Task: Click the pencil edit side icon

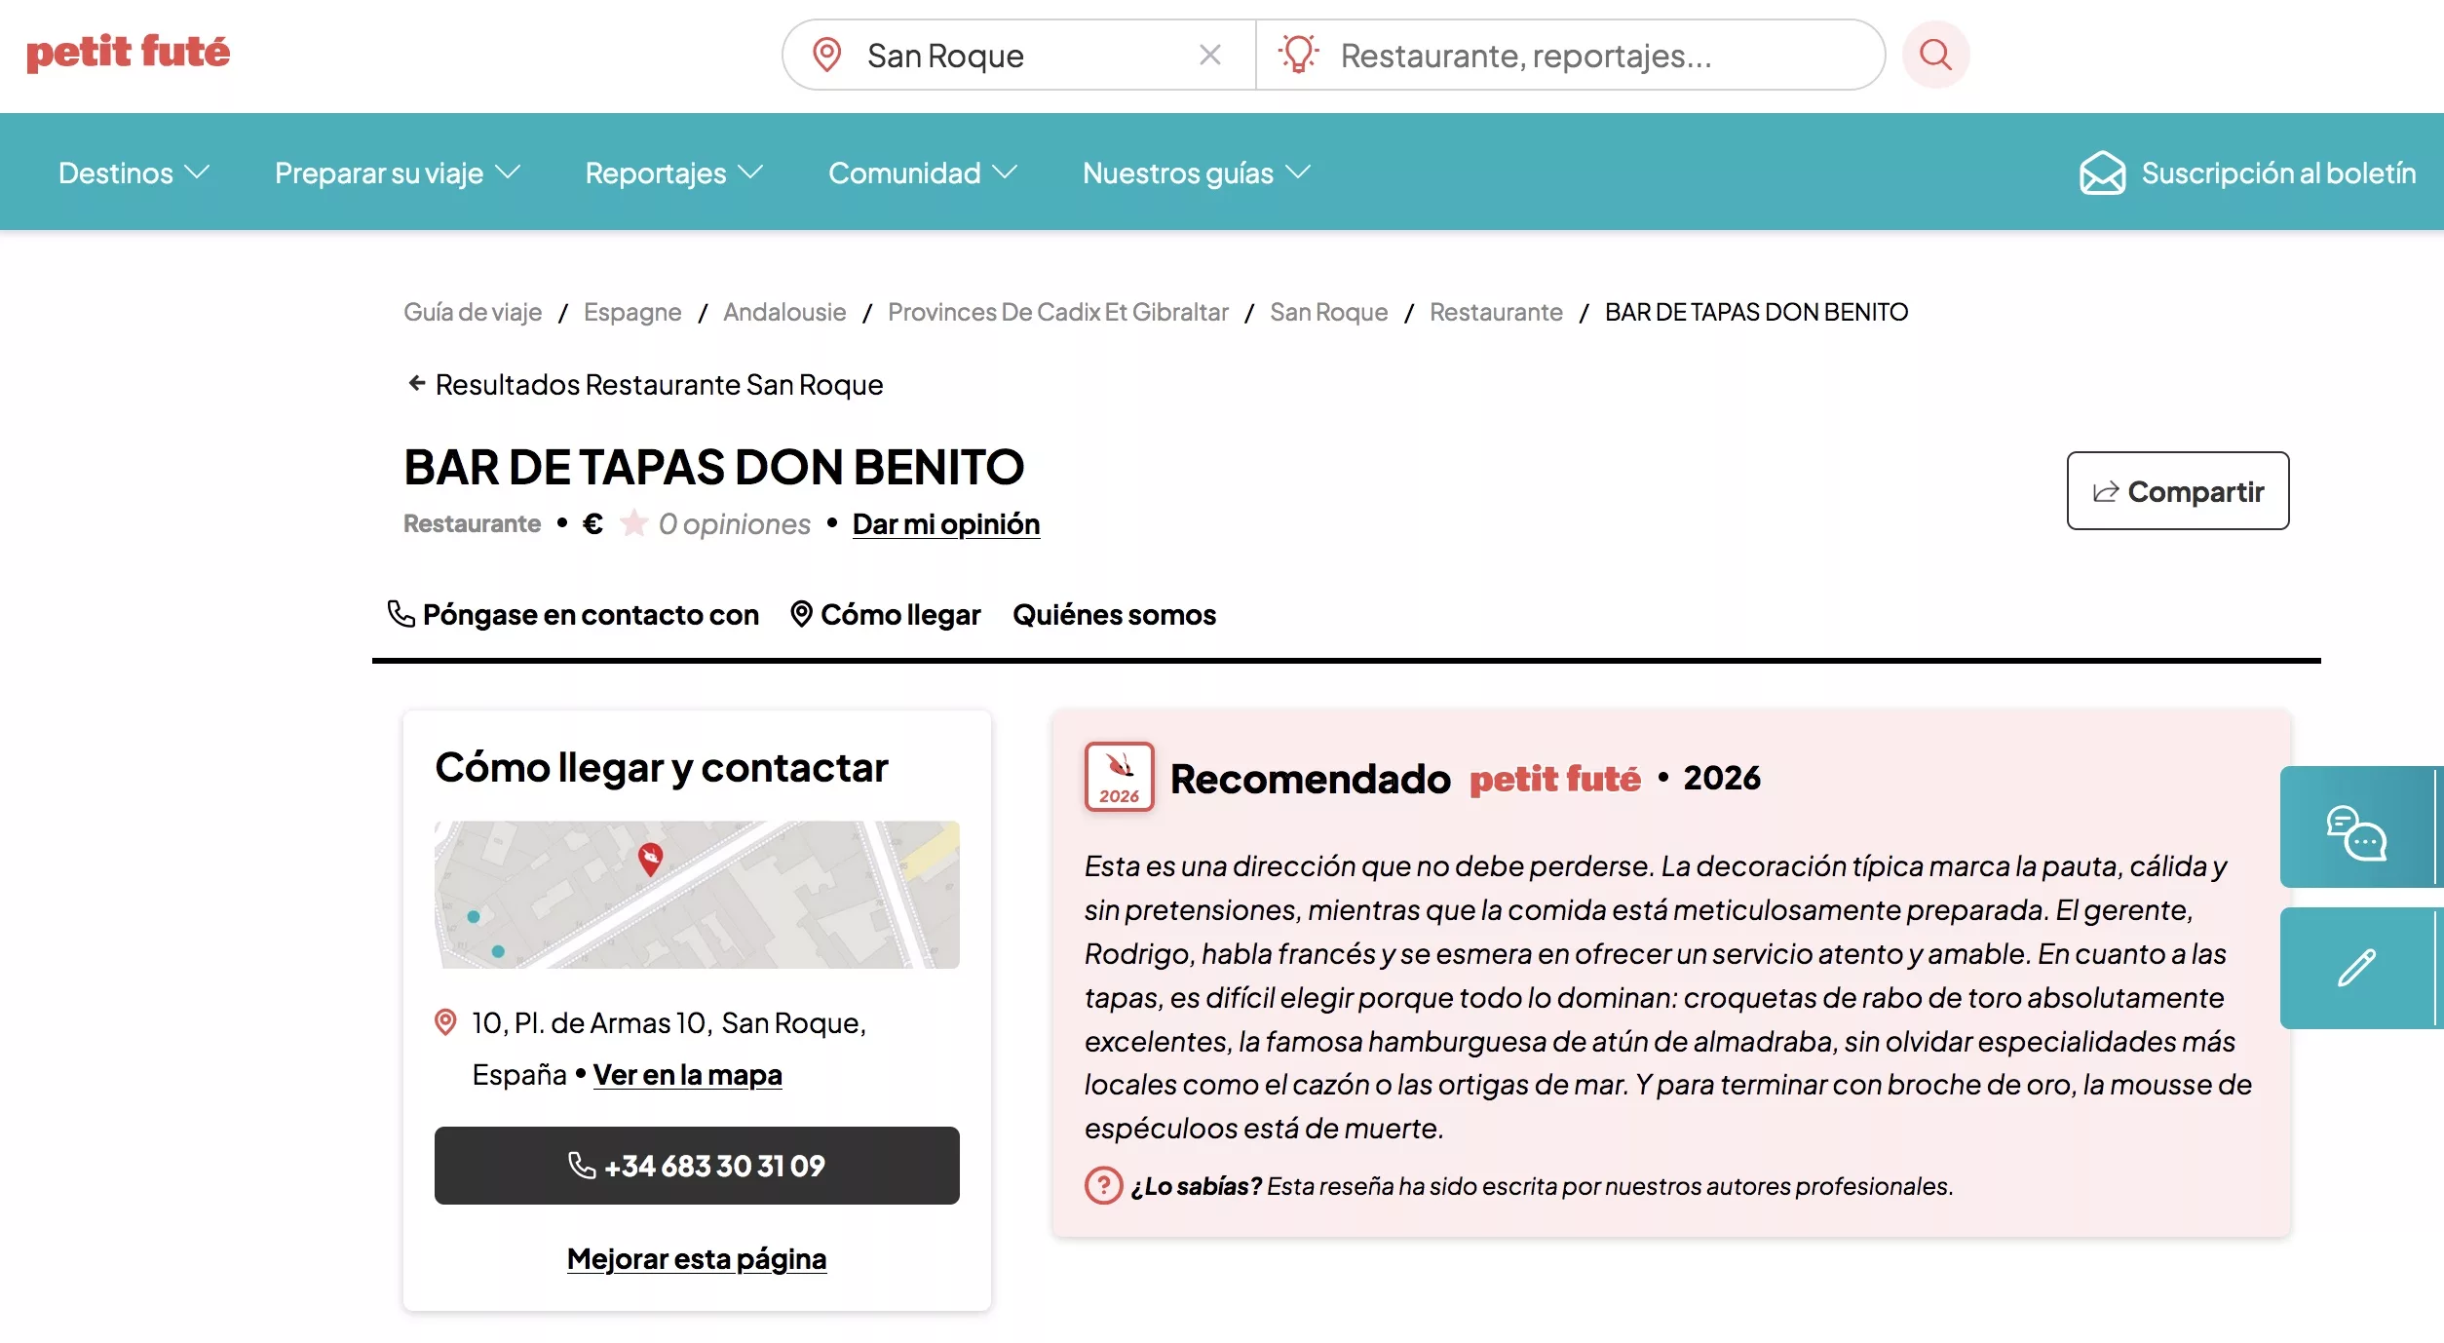Action: pyautogui.click(x=2355, y=967)
